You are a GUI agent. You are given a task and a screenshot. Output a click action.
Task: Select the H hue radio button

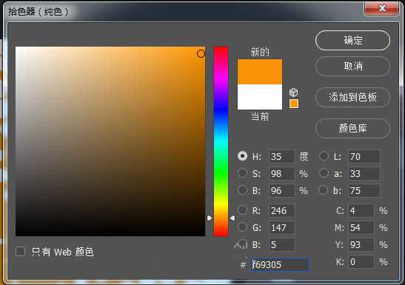tap(242, 156)
